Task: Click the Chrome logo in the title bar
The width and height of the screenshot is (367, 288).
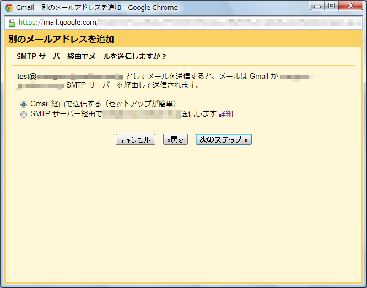Action: 9,8
